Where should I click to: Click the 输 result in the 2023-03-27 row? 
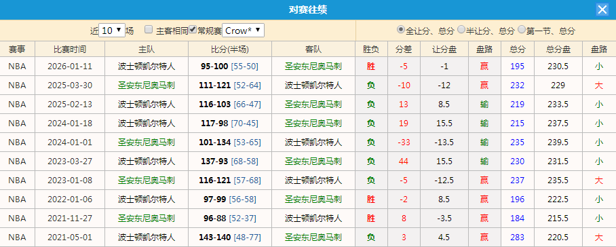pyautogui.click(x=484, y=161)
